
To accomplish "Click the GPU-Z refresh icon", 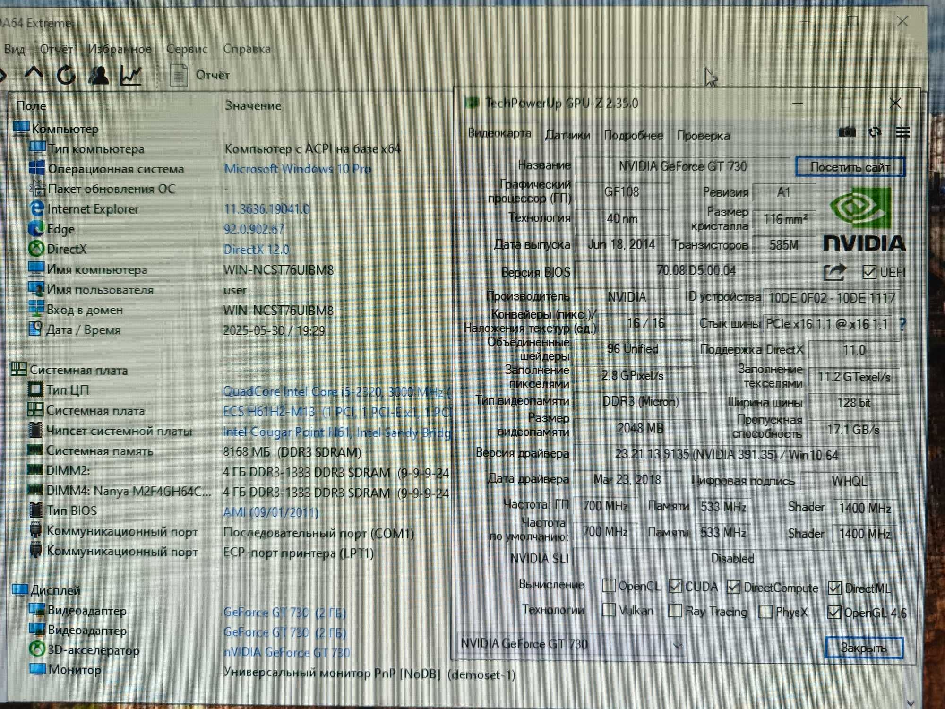I will [875, 132].
